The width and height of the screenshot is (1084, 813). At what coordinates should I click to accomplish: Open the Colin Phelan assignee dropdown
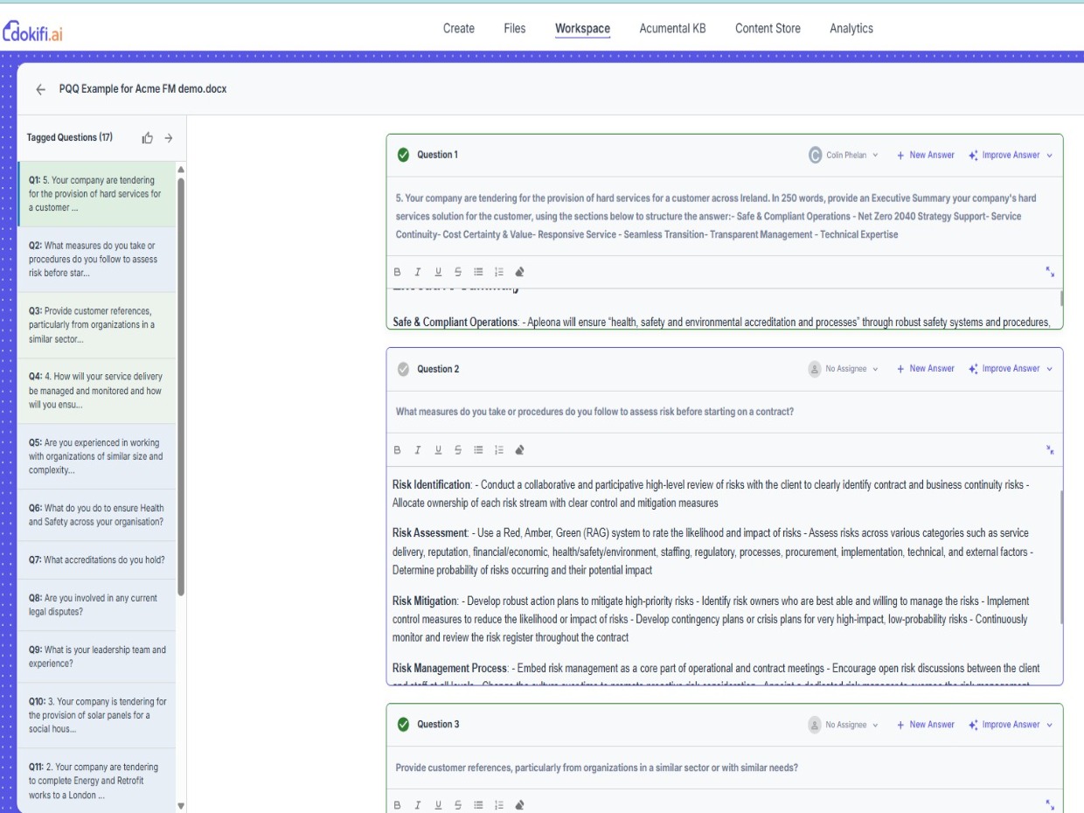click(x=844, y=155)
